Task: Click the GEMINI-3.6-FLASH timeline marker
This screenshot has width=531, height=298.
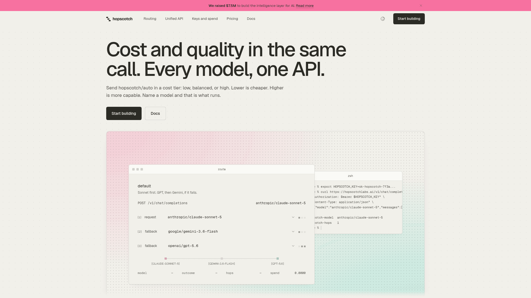Action: pyautogui.click(x=222, y=259)
